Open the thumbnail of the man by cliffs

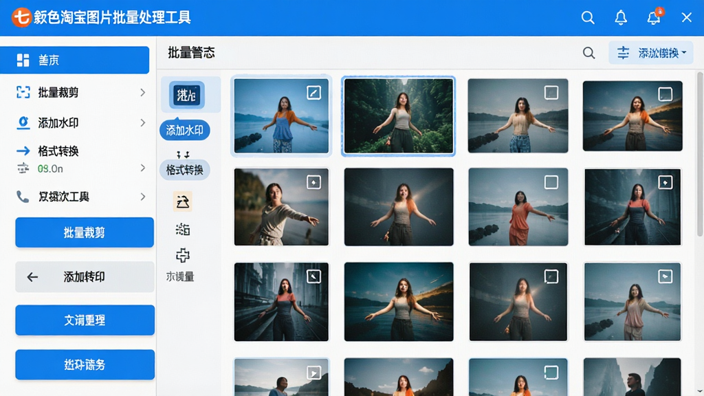pos(632,377)
